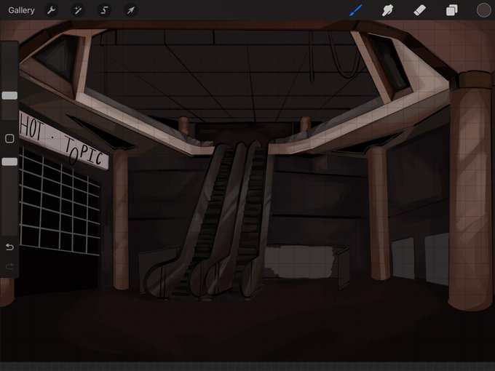The image size is (495, 371).
Task: Select the Smudge tool
Action: pos(388,10)
